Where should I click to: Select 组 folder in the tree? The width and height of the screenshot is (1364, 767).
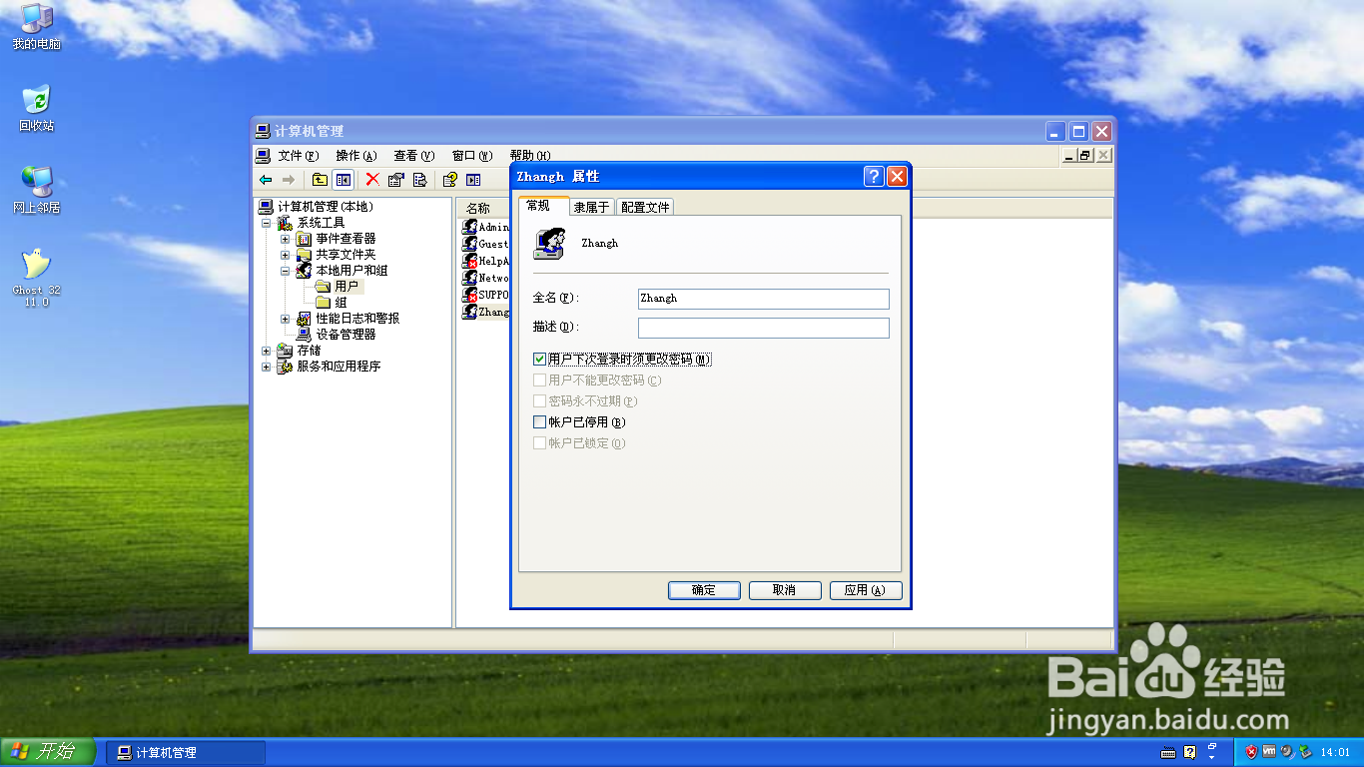pos(332,303)
